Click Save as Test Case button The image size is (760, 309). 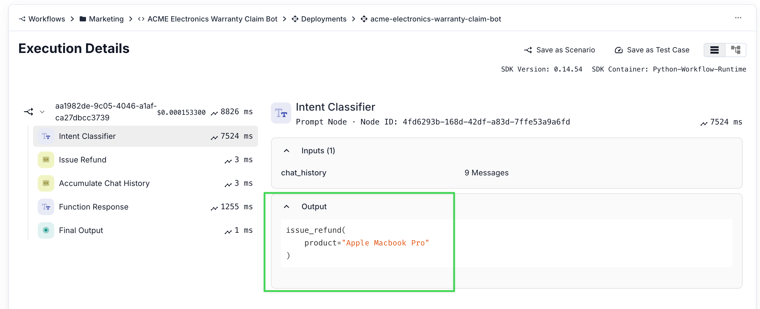click(x=652, y=50)
